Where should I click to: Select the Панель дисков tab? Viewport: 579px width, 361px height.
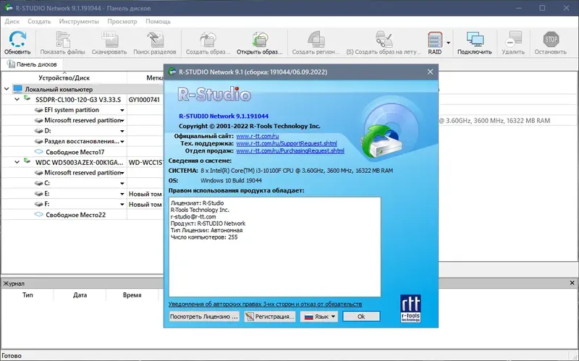[32, 64]
